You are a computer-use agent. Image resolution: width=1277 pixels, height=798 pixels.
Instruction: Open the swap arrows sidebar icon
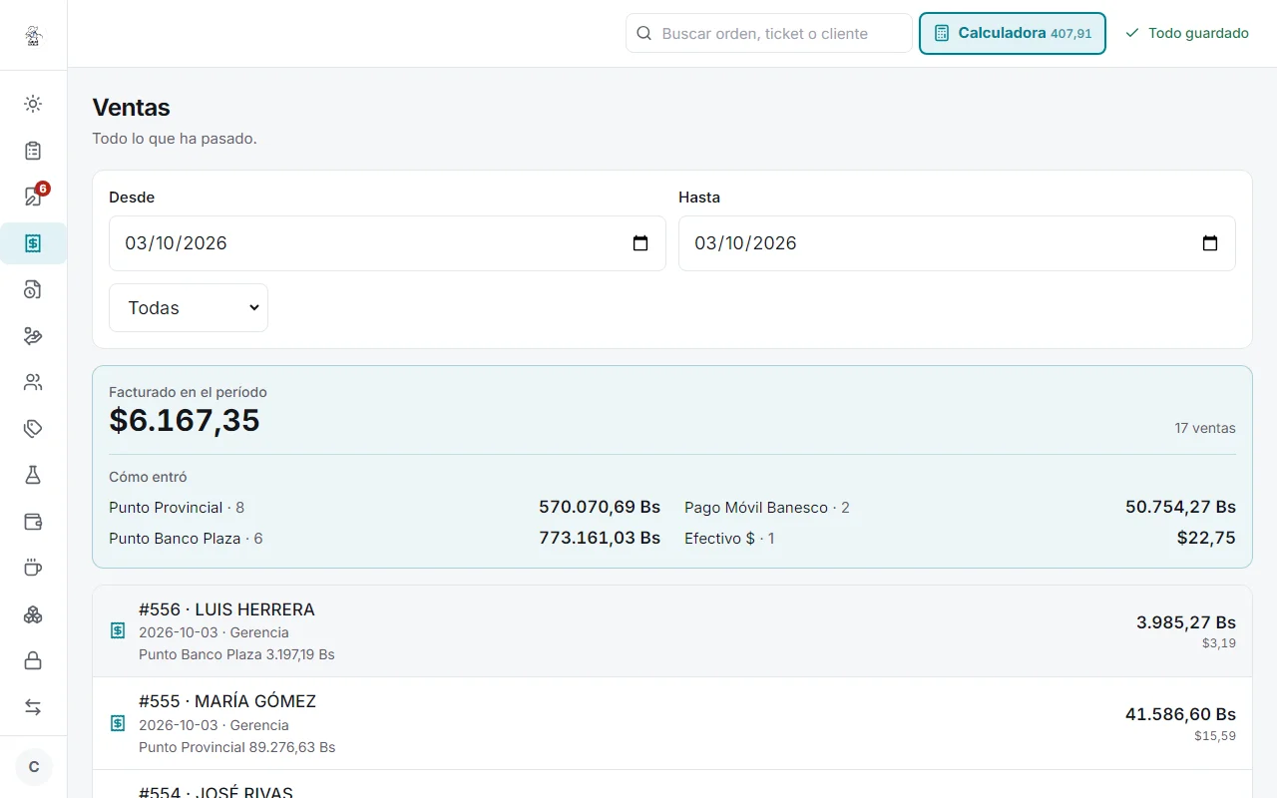pos(33,707)
